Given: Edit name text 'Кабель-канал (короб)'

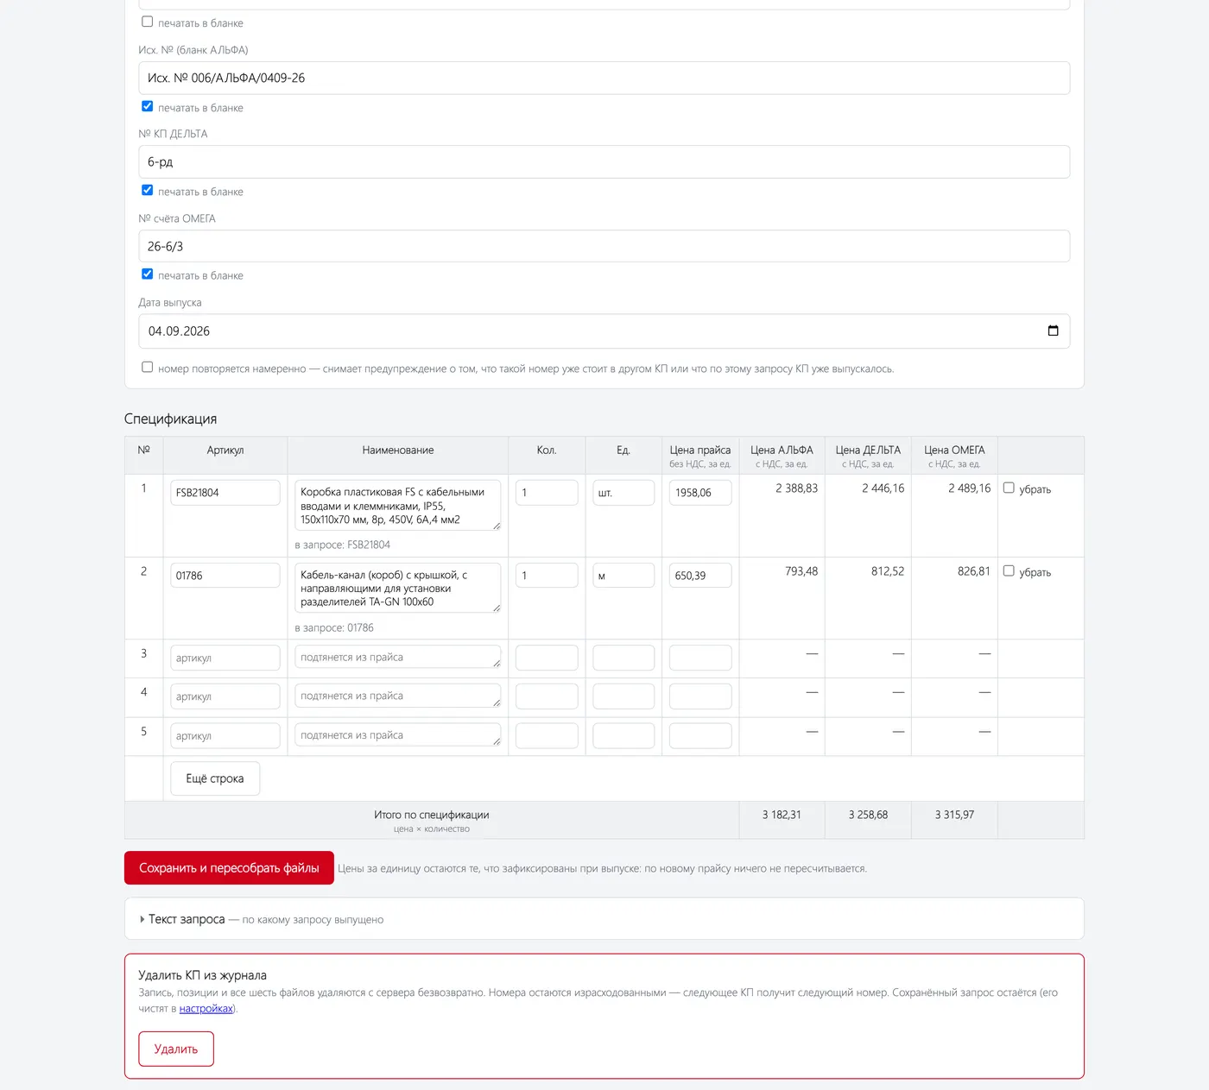Looking at the screenshot, I should (398, 588).
